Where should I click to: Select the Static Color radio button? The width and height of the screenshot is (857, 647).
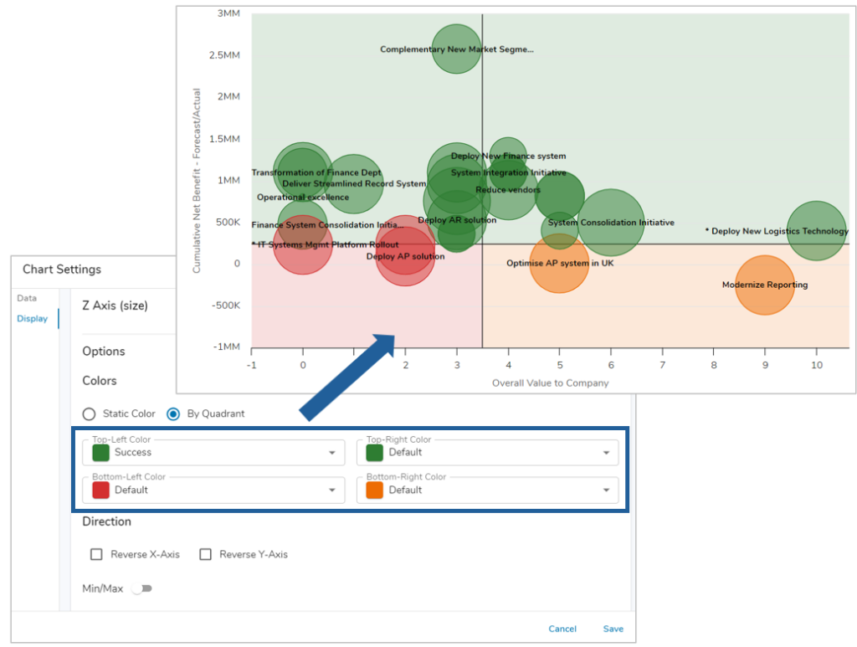pos(90,413)
